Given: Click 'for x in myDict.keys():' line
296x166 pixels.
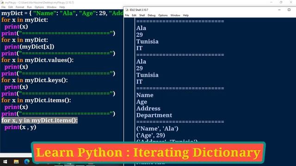Looking at the screenshot, I should point(35,80).
